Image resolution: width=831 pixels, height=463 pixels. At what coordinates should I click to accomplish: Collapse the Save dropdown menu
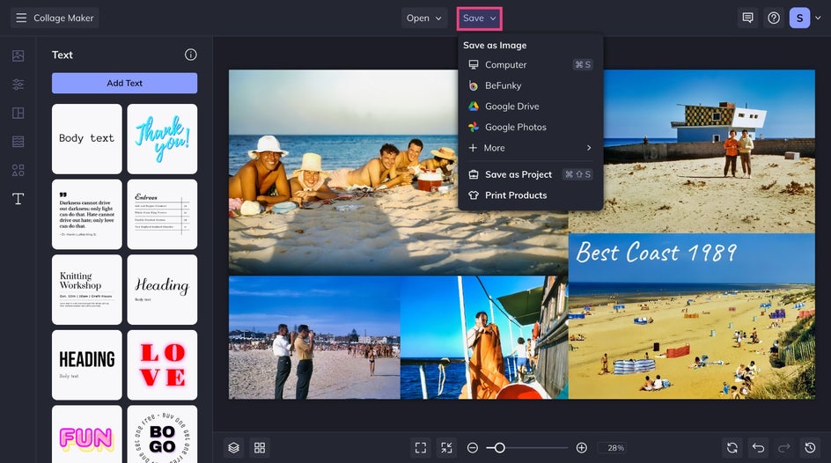pos(480,18)
